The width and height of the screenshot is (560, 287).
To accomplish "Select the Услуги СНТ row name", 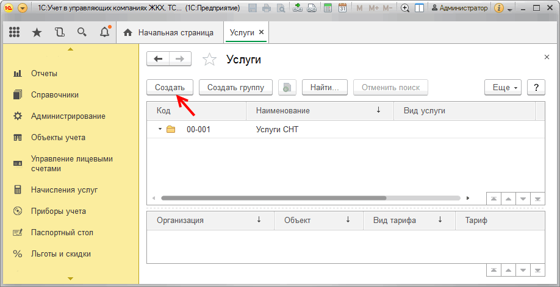I will point(277,130).
